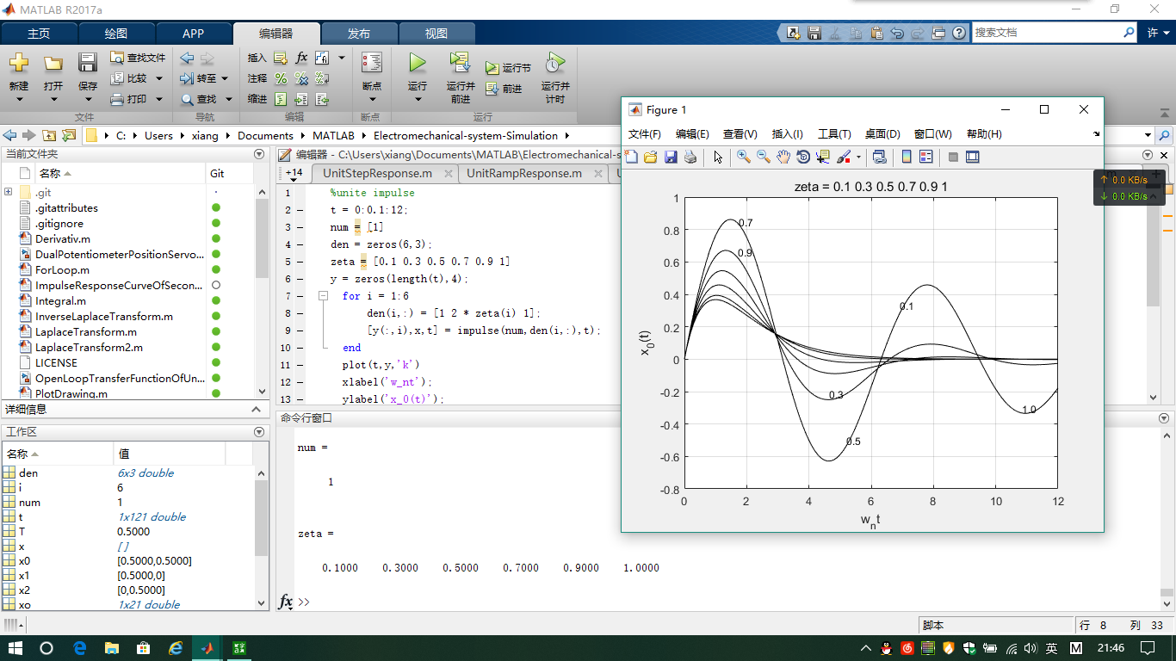Viewport: 1176px width, 661px height.
Task: Open the Current Folder (当前文件夹) panel actions menu
Action: coord(259,154)
